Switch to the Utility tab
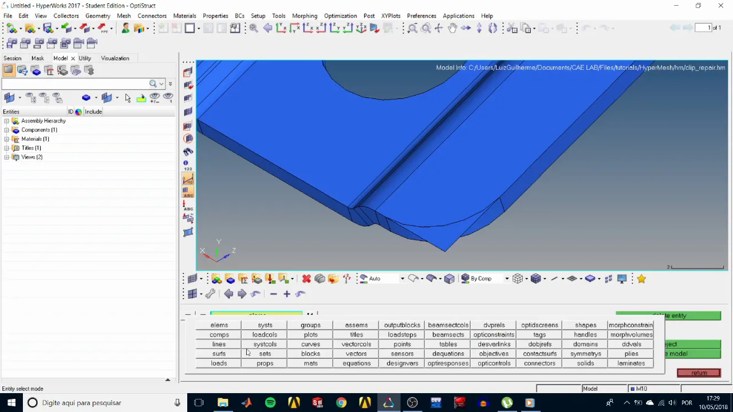This screenshot has width=733, height=412. pos(85,58)
